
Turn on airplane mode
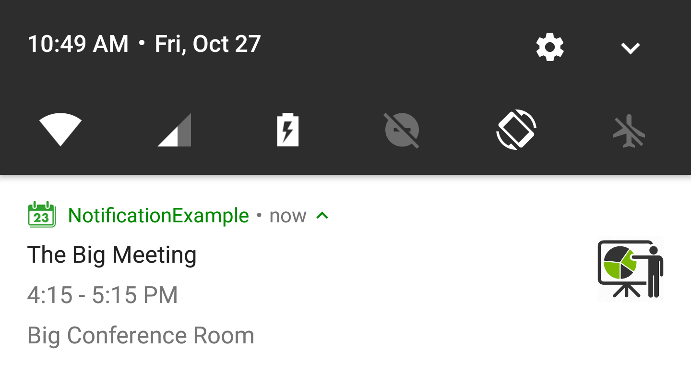pos(629,131)
